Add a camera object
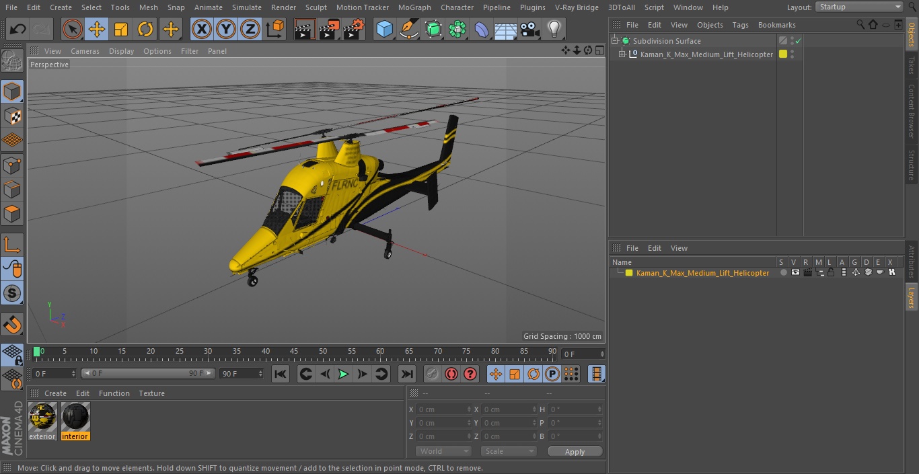The image size is (919, 474). click(530, 29)
